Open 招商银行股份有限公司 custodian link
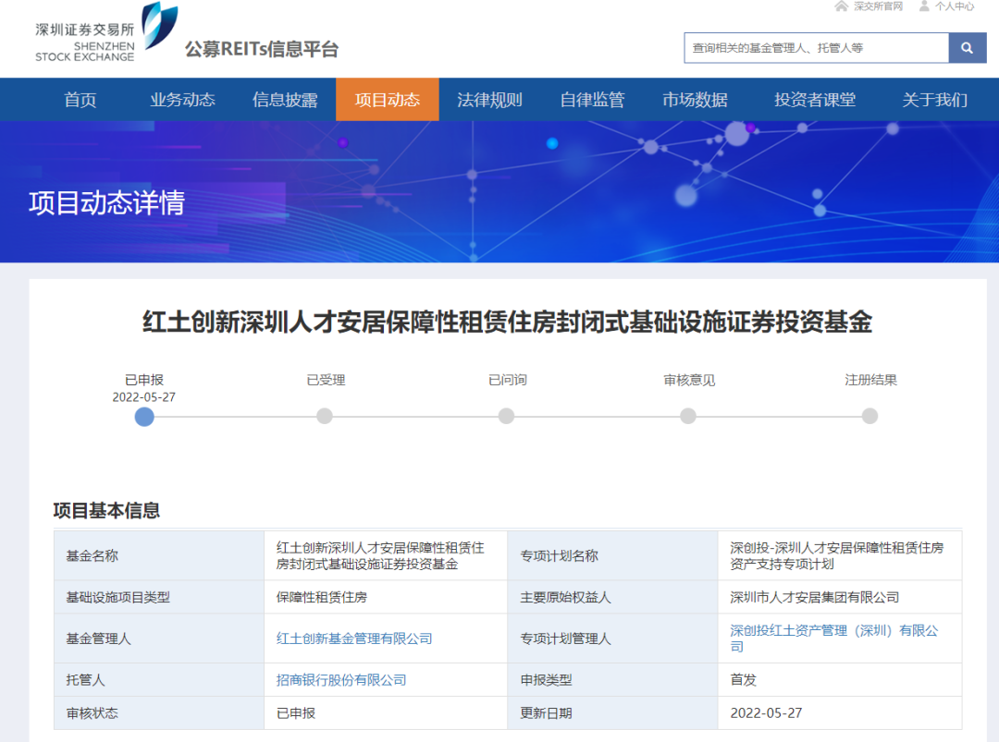999x742 pixels. 340,680
